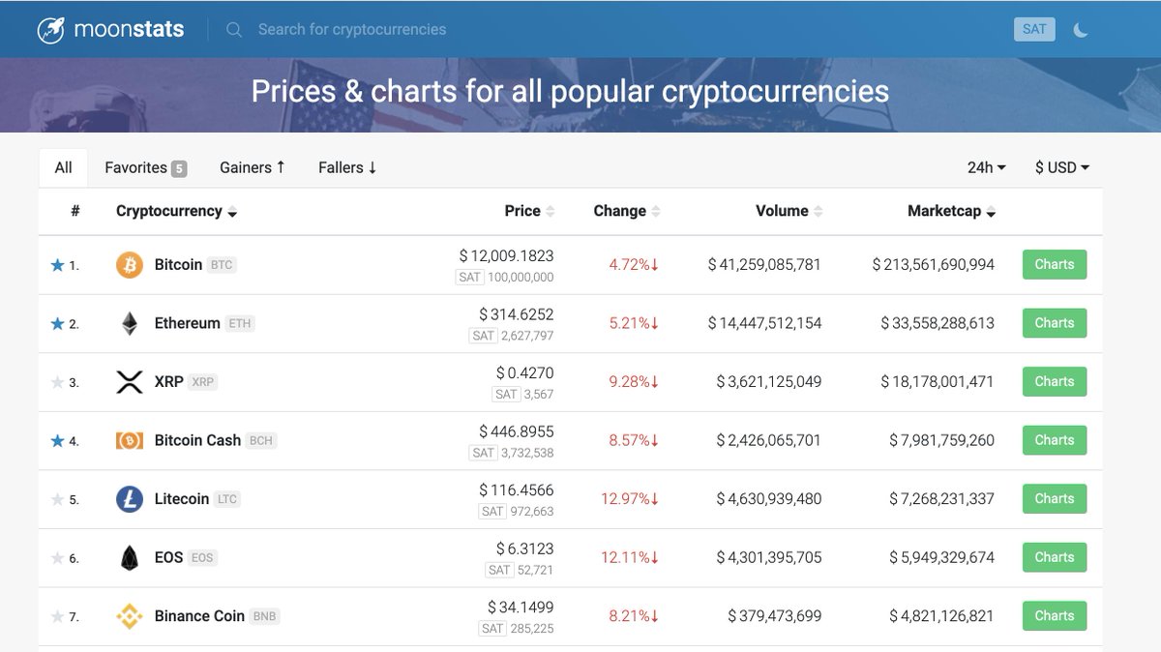This screenshot has width=1161, height=652.
Task: Toggle dark mode moon icon
Action: point(1081,29)
